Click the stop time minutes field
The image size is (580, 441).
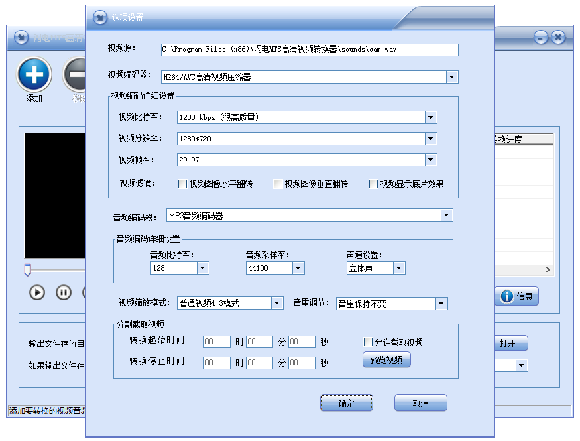click(x=259, y=363)
